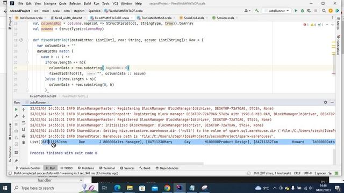
Task: Change UTF-8 file encoding
Action: pyautogui.click(x=307, y=173)
